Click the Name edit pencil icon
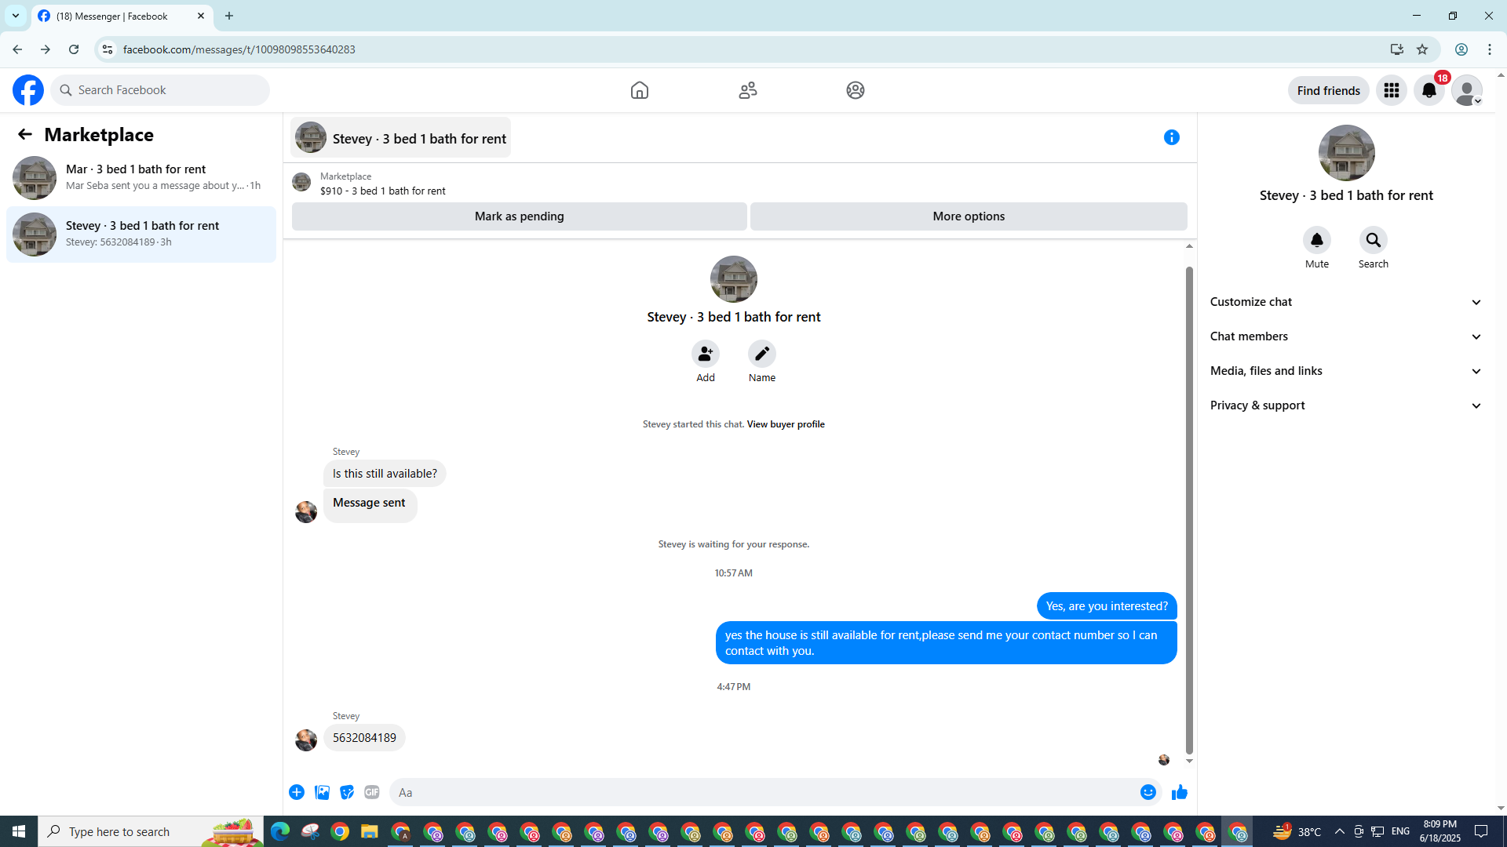Screen dimensions: 1507x847 pos(762,354)
